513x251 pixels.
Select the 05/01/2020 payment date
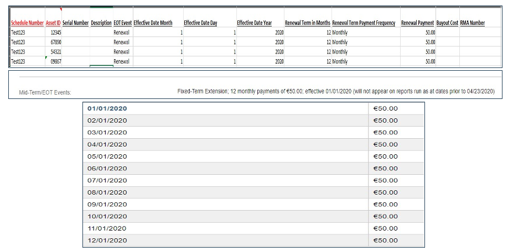pyautogui.click(x=107, y=156)
